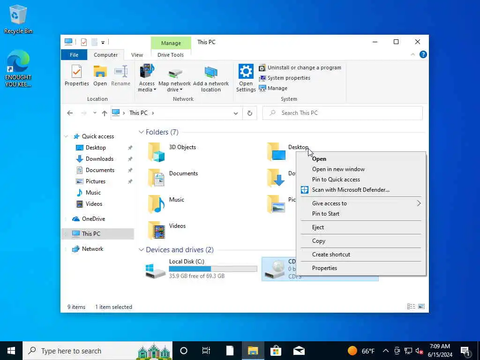
Task: Open Microsoft Store from the taskbar
Action: click(276, 351)
